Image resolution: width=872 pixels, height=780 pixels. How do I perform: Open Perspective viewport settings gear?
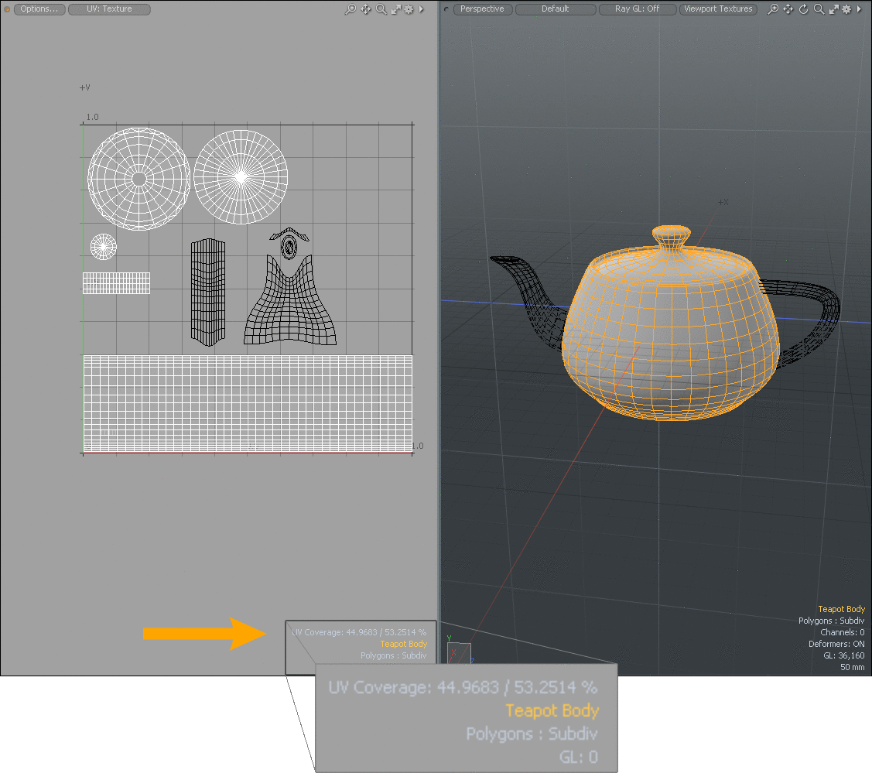pyautogui.click(x=846, y=9)
